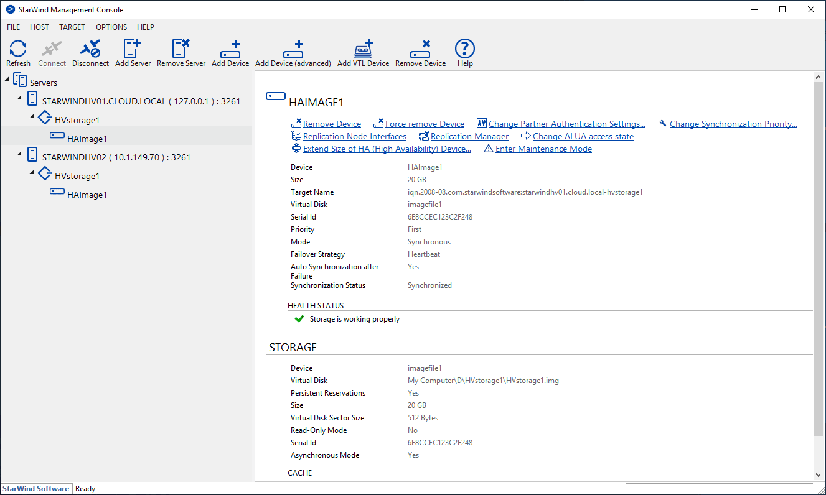Collapse the Servers root tree node

coord(7,80)
